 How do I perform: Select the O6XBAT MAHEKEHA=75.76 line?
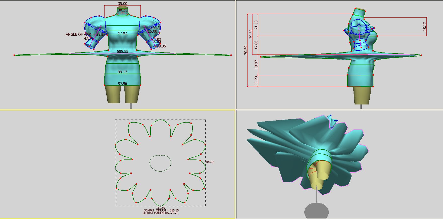pyautogui.click(x=160, y=213)
